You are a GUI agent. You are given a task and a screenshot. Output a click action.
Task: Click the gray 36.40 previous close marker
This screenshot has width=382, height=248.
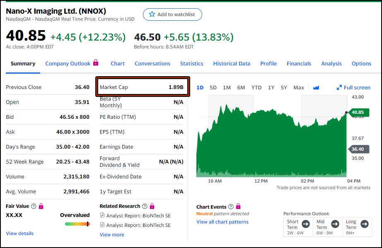(x=359, y=149)
